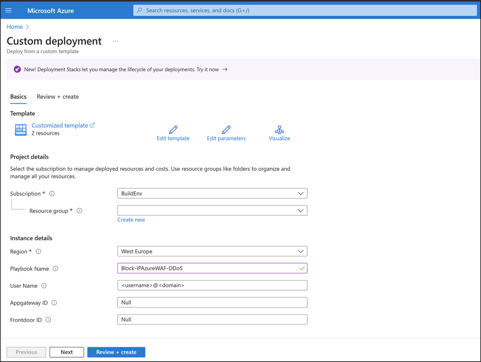Switch to the Basics tab
The height and width of the screenshot is (362, 481).
point(18,97)
